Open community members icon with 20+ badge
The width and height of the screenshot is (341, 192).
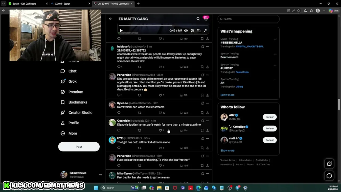click(206, 19)
